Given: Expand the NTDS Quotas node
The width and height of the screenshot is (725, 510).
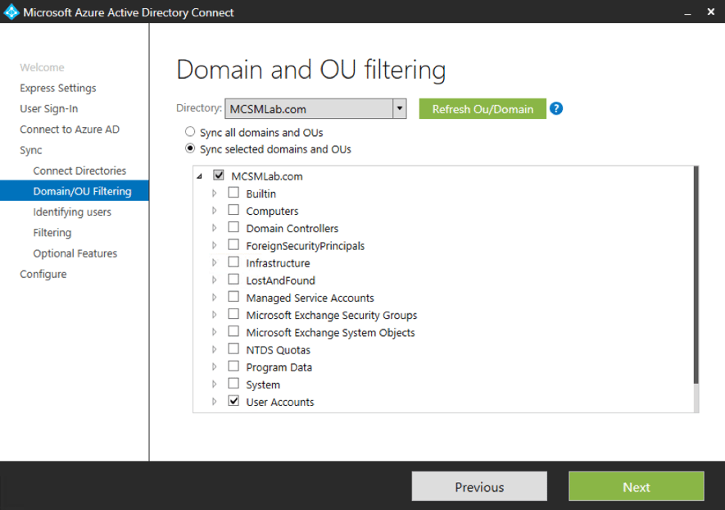Looking at the screenshot, I should [214, 349].
